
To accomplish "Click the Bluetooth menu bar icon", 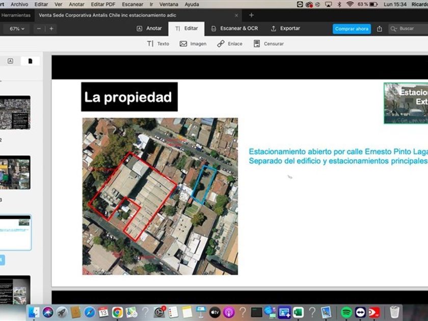I will coord(339,5).
